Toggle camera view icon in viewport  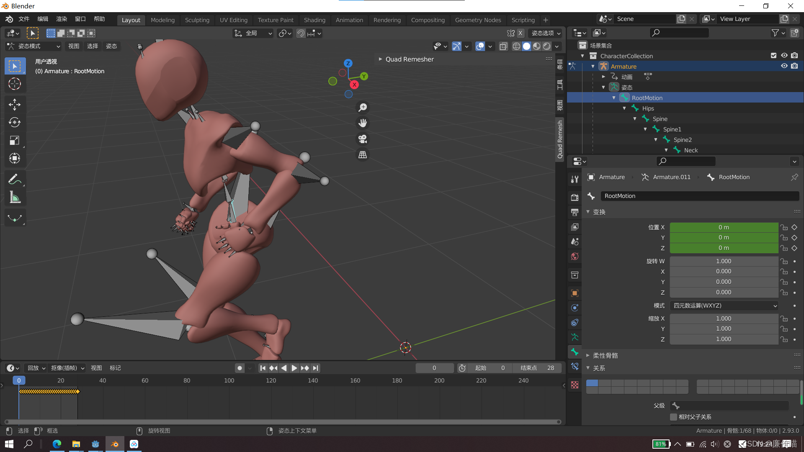pyautogui.click(x=363, y=139)
